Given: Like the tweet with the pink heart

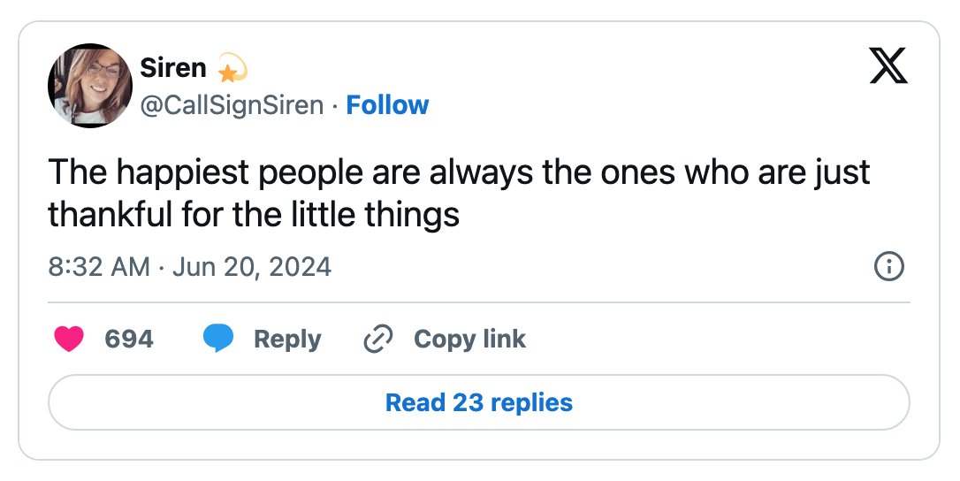Looking at the screenshot, I should [x=69, y=339].
